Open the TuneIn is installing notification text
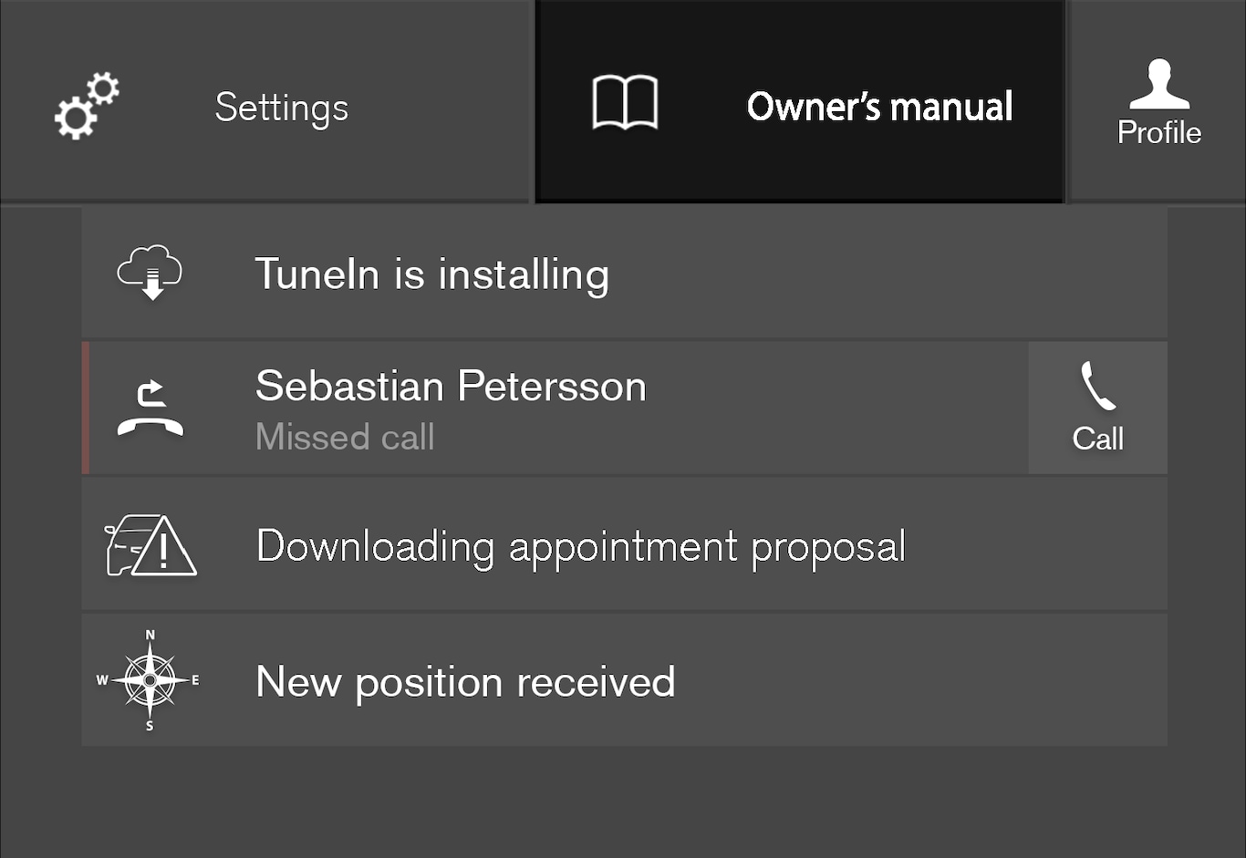Image resolution: width=1246 pixels, height=858 pixels. 431,274
